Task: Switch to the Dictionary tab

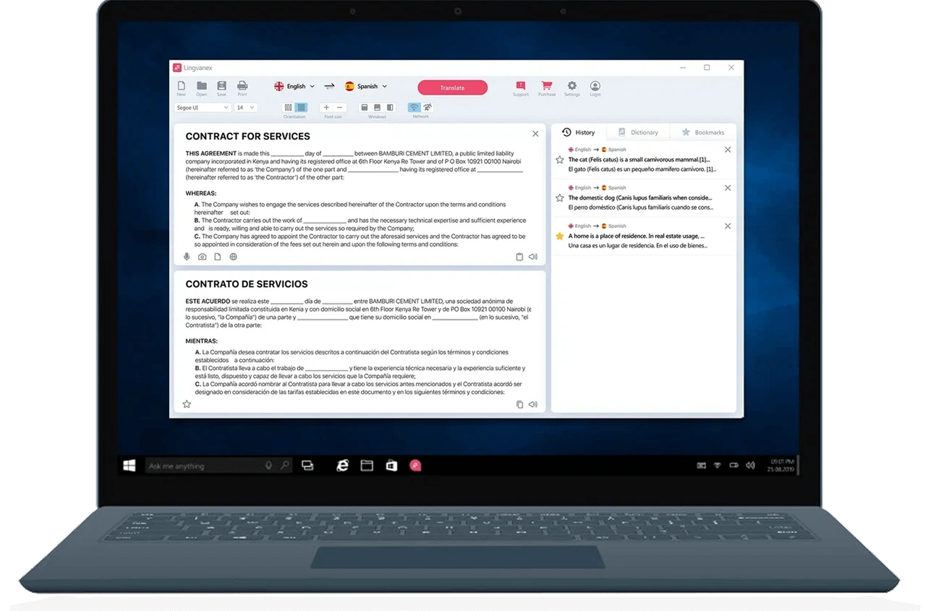Action: pos(638,132)
